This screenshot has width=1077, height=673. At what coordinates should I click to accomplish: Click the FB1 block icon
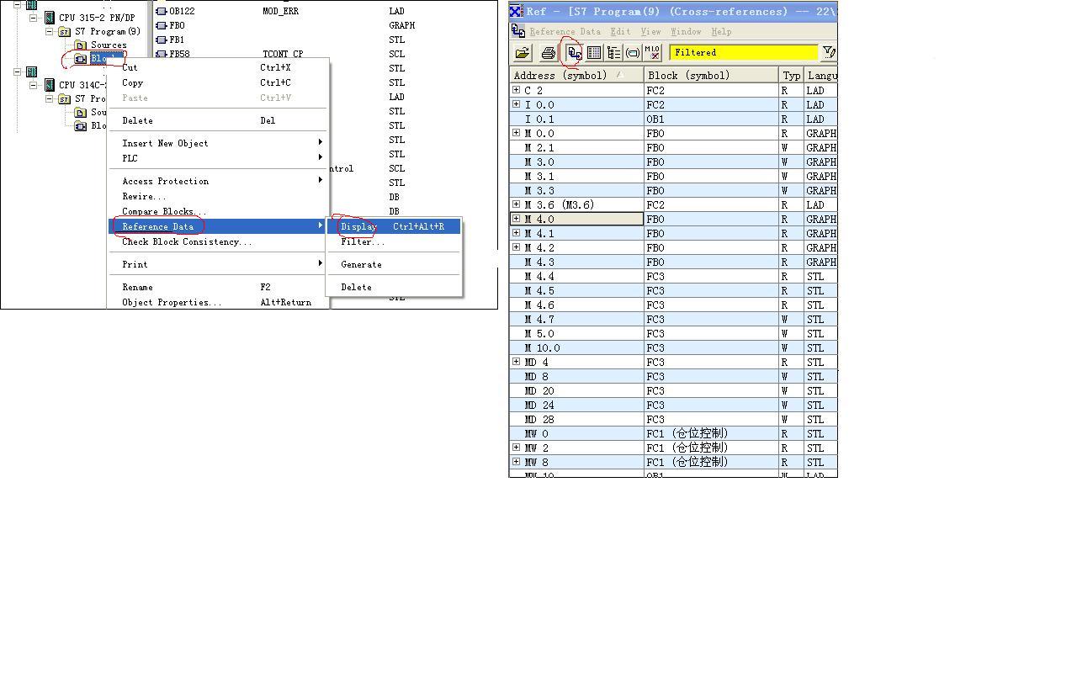pos(162,40)
